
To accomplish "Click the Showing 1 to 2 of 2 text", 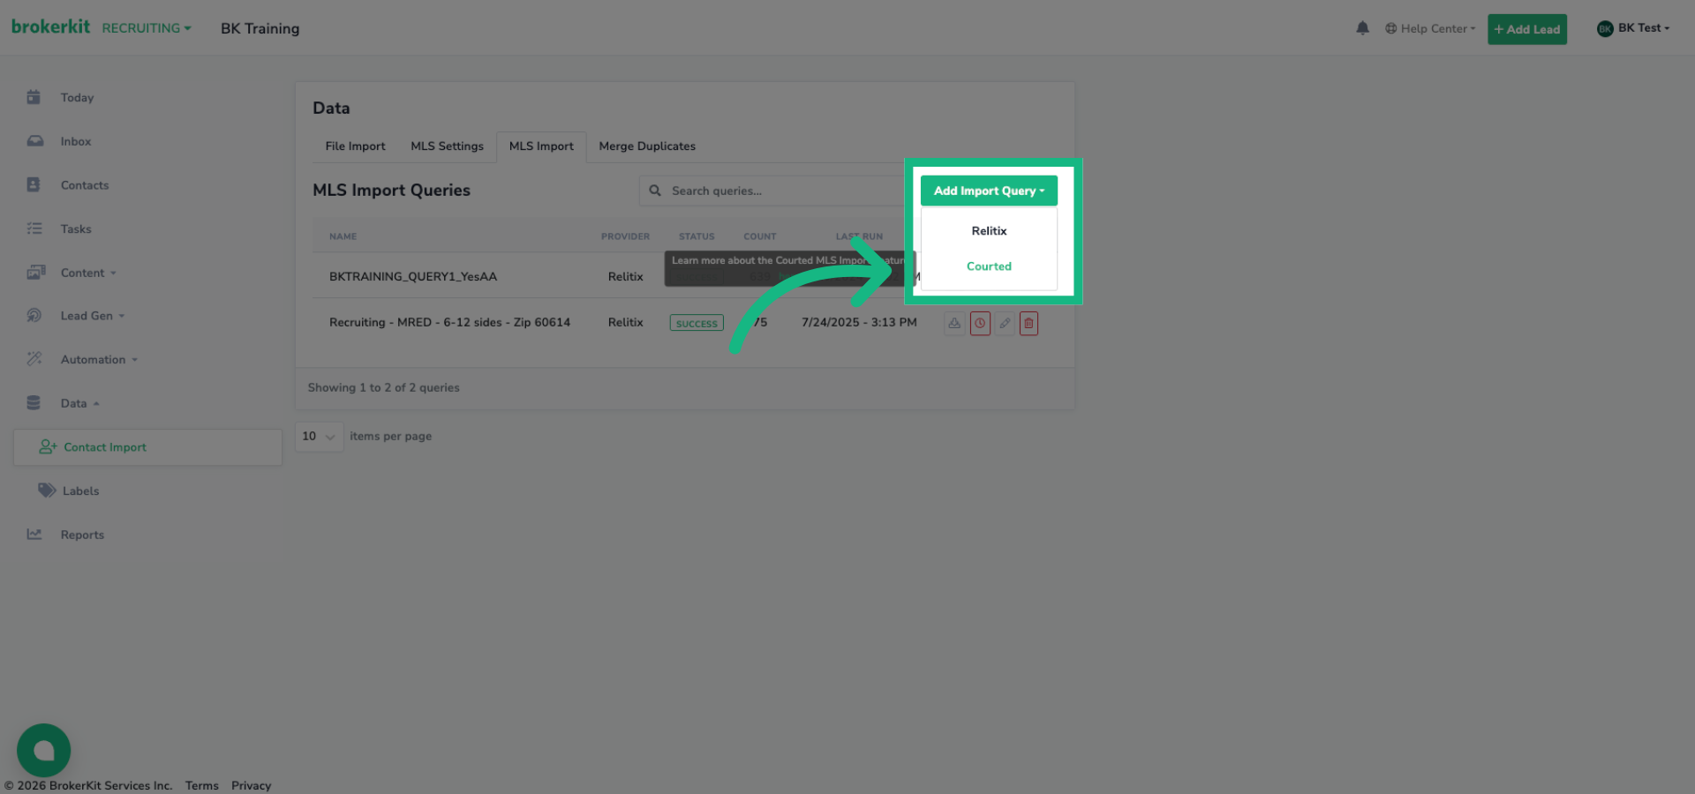I will (x=383, y=387).
